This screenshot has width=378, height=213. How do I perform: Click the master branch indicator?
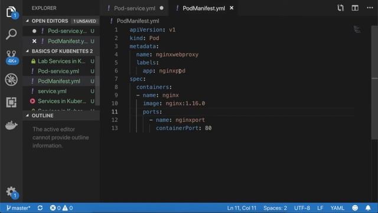[x=18, y=208]
